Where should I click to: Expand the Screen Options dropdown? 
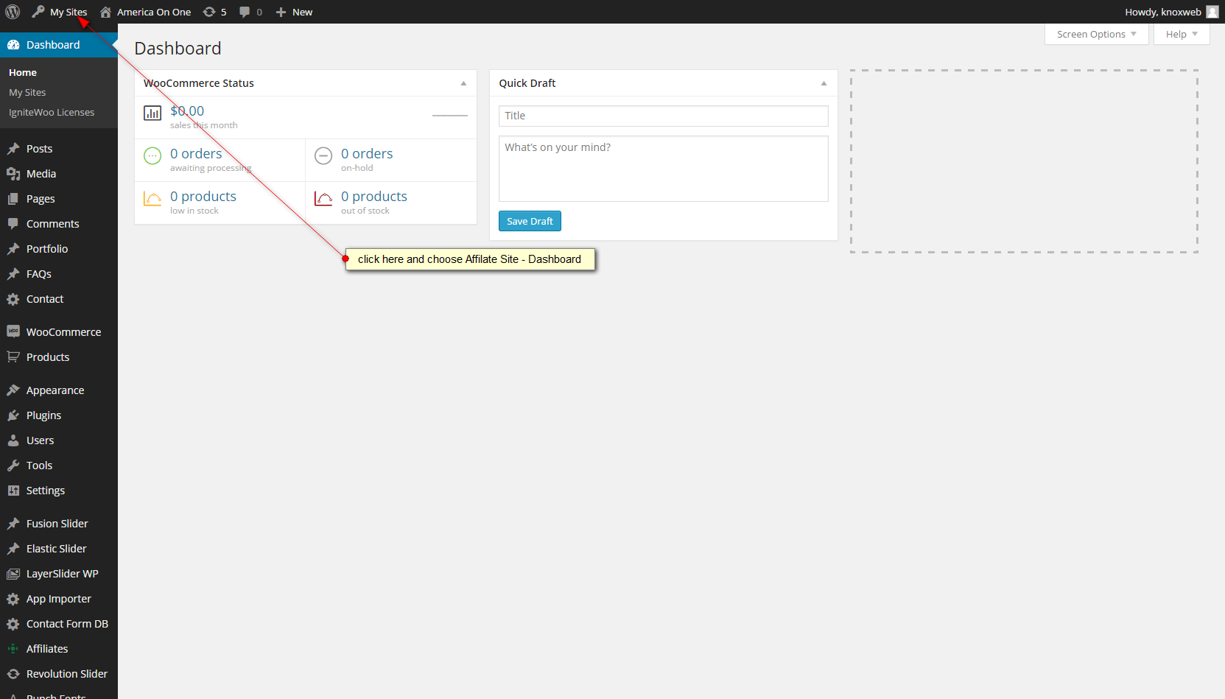point(1096,34)
